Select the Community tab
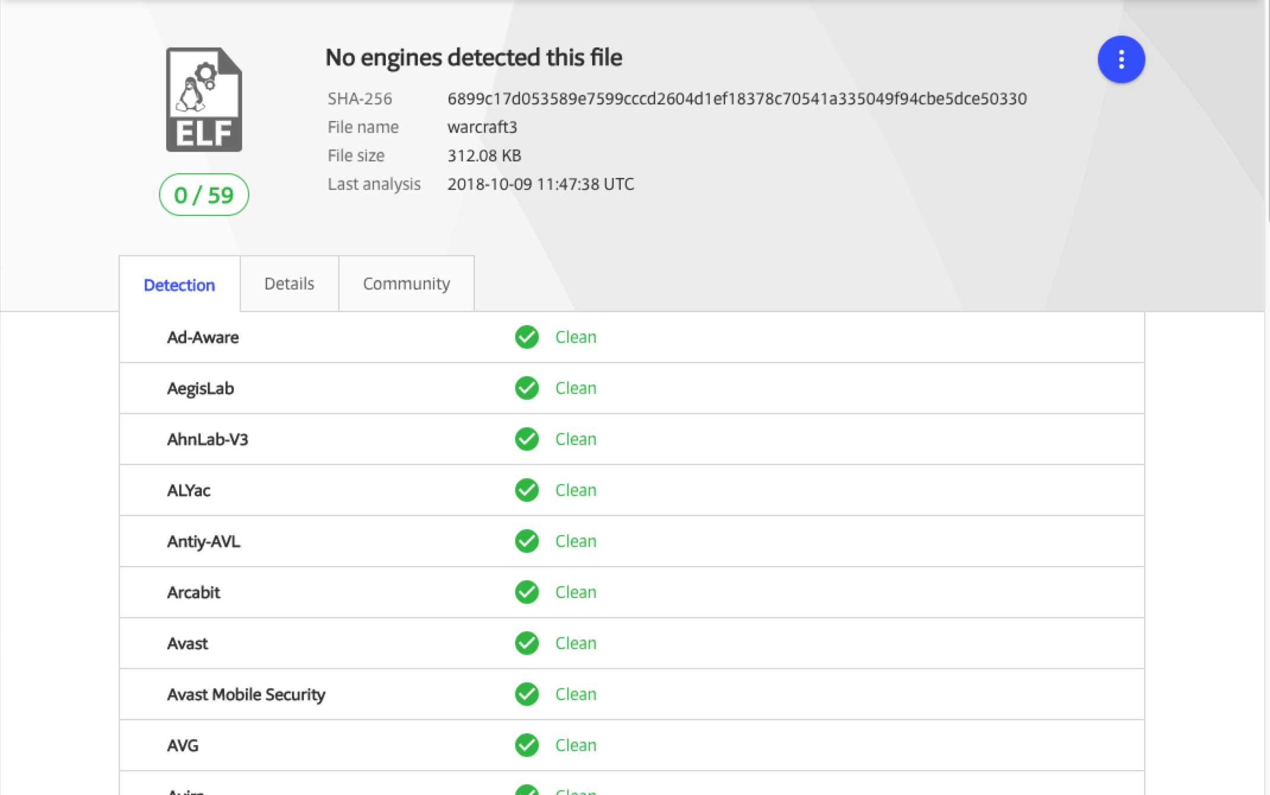Image resolution: width=1270 pixels, height=795 pixels. click(406, 283)
